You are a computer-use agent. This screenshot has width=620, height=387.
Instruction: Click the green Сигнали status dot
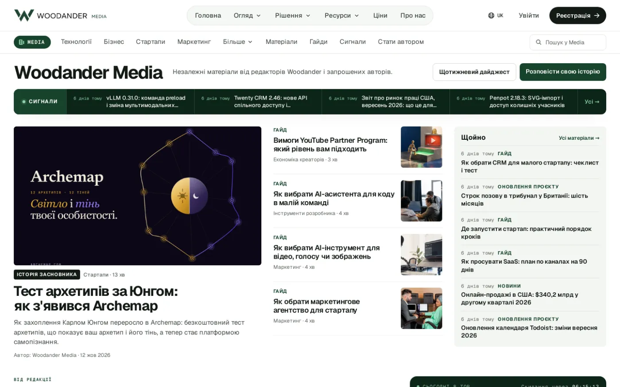[x=24, y=102]
